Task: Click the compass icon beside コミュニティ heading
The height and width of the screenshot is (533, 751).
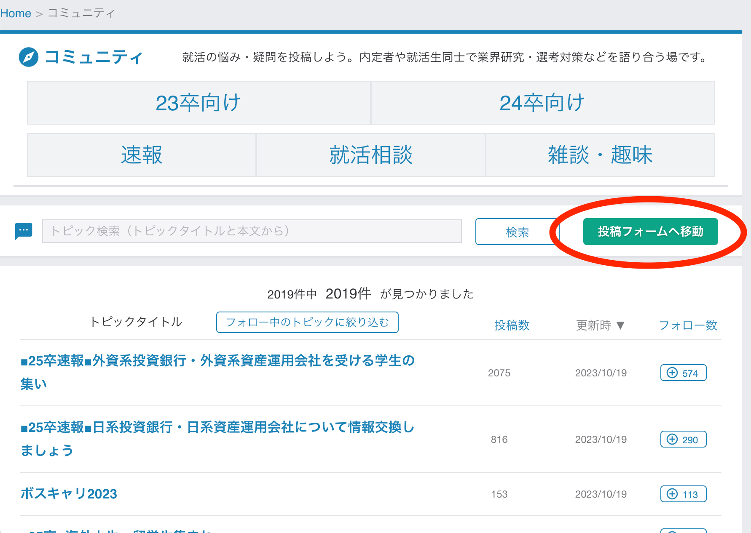Action: [29, 57]
